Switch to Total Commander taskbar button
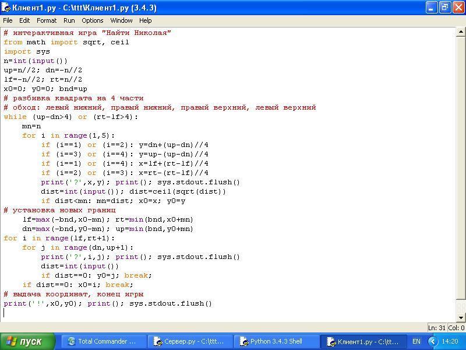The image size is (466, 350). click(x=104, y=341)
